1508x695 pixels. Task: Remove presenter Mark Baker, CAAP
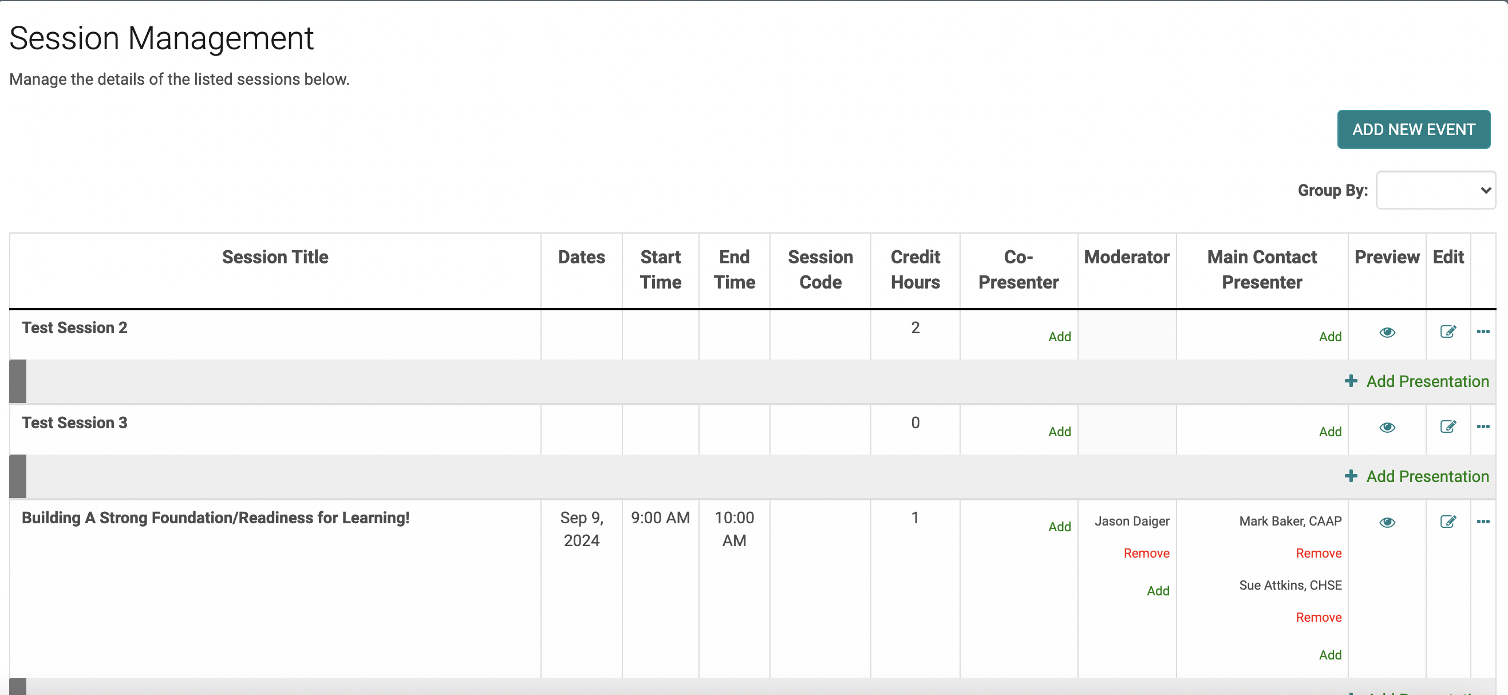[1318, 553]
